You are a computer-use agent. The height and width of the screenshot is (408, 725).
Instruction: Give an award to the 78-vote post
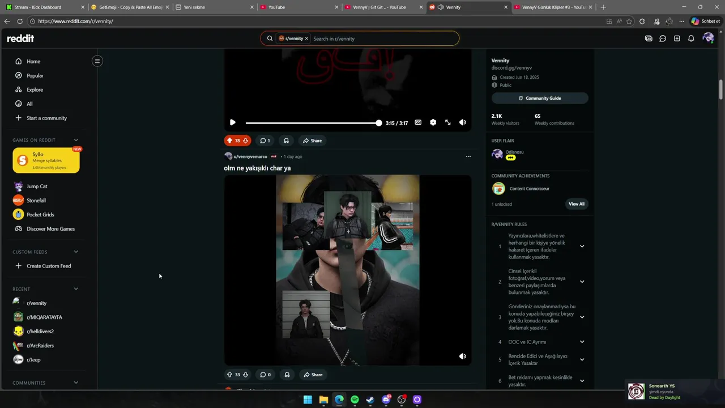286,141
